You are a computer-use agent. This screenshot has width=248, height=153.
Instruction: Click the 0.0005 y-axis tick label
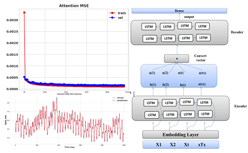pos(12,78)
